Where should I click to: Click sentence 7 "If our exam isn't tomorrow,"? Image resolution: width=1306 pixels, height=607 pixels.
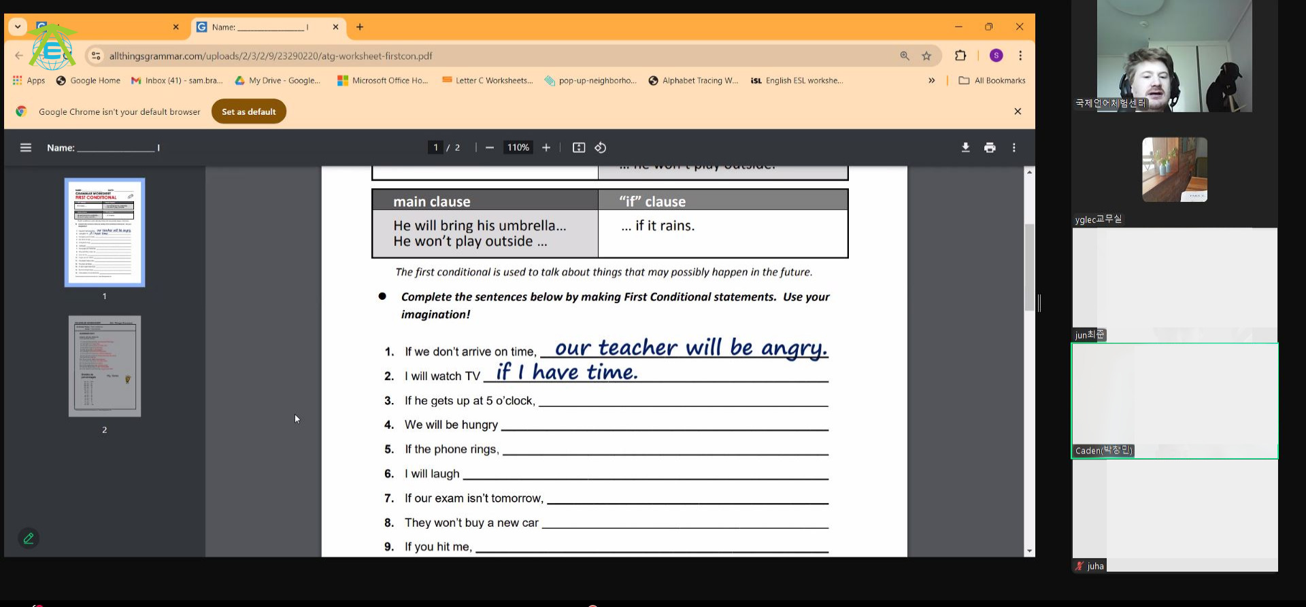pos(474,498)
